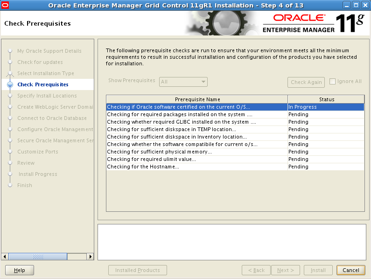
Task: Select the Finish step
Action: [25, 185]
